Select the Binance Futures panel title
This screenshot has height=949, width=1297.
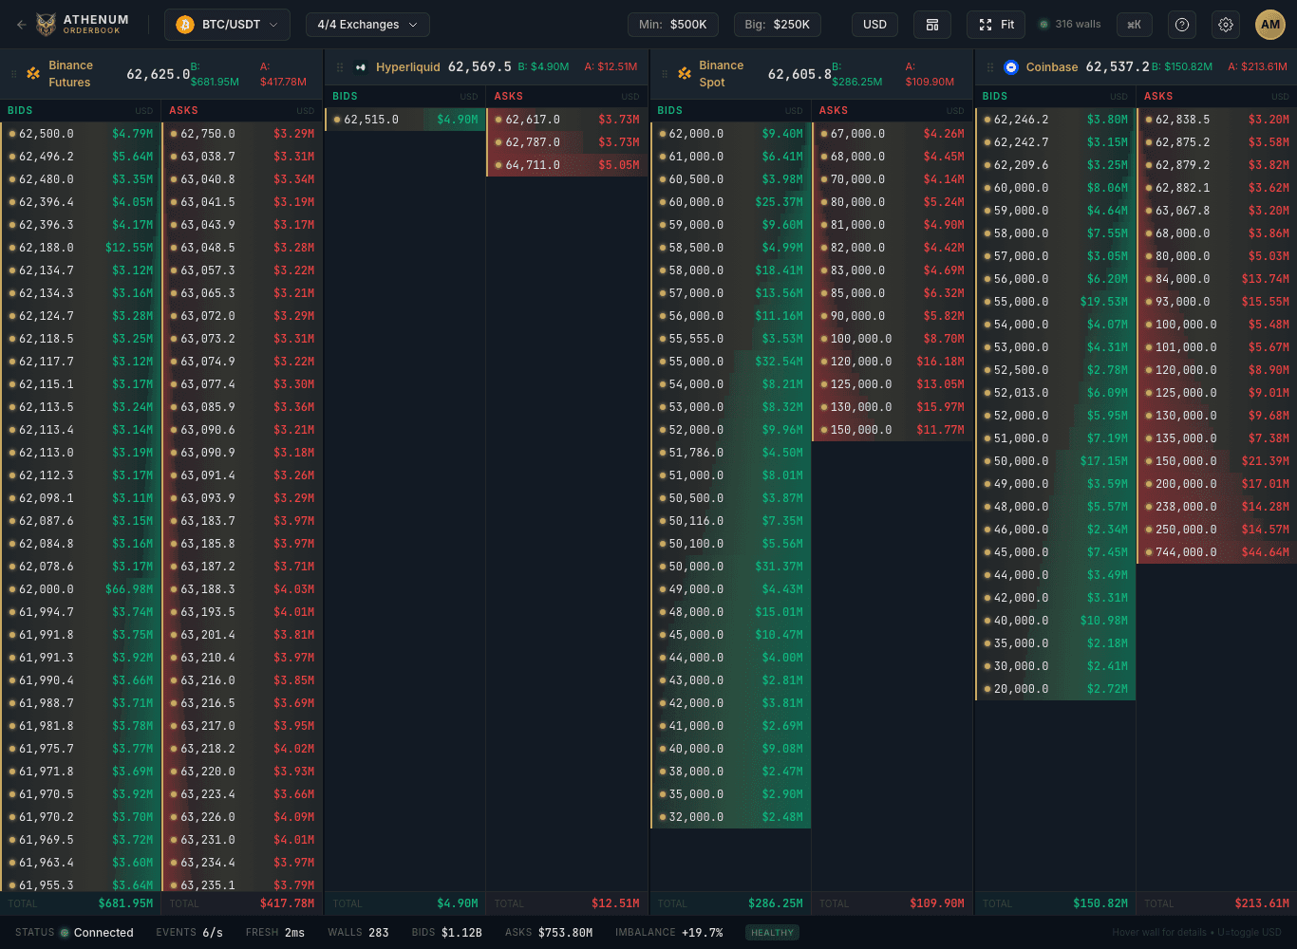click(x=70, y=74)
